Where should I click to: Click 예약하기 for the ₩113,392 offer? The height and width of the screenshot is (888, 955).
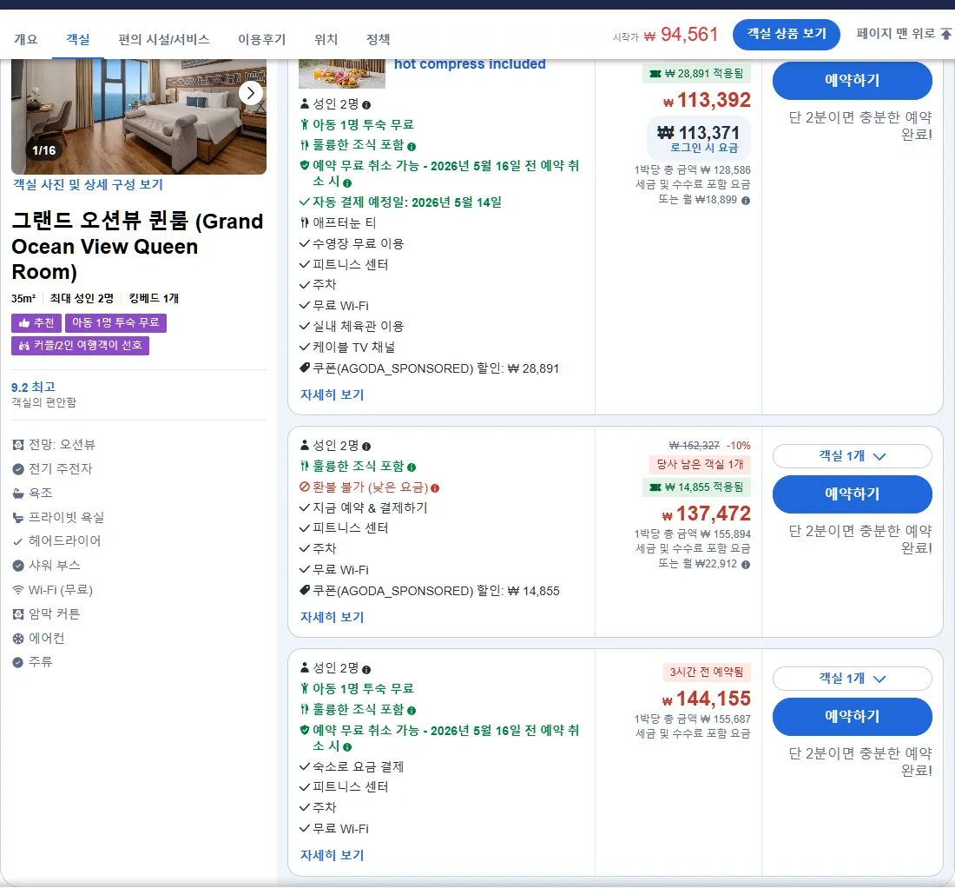point(852,80)
